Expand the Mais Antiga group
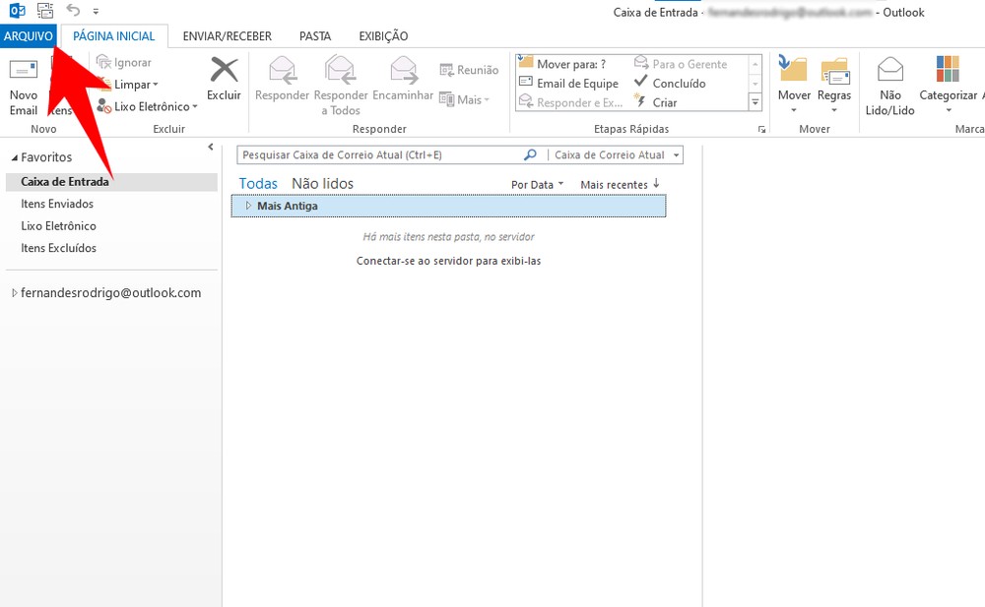985x607 pixels. click(x=248, y=206)
